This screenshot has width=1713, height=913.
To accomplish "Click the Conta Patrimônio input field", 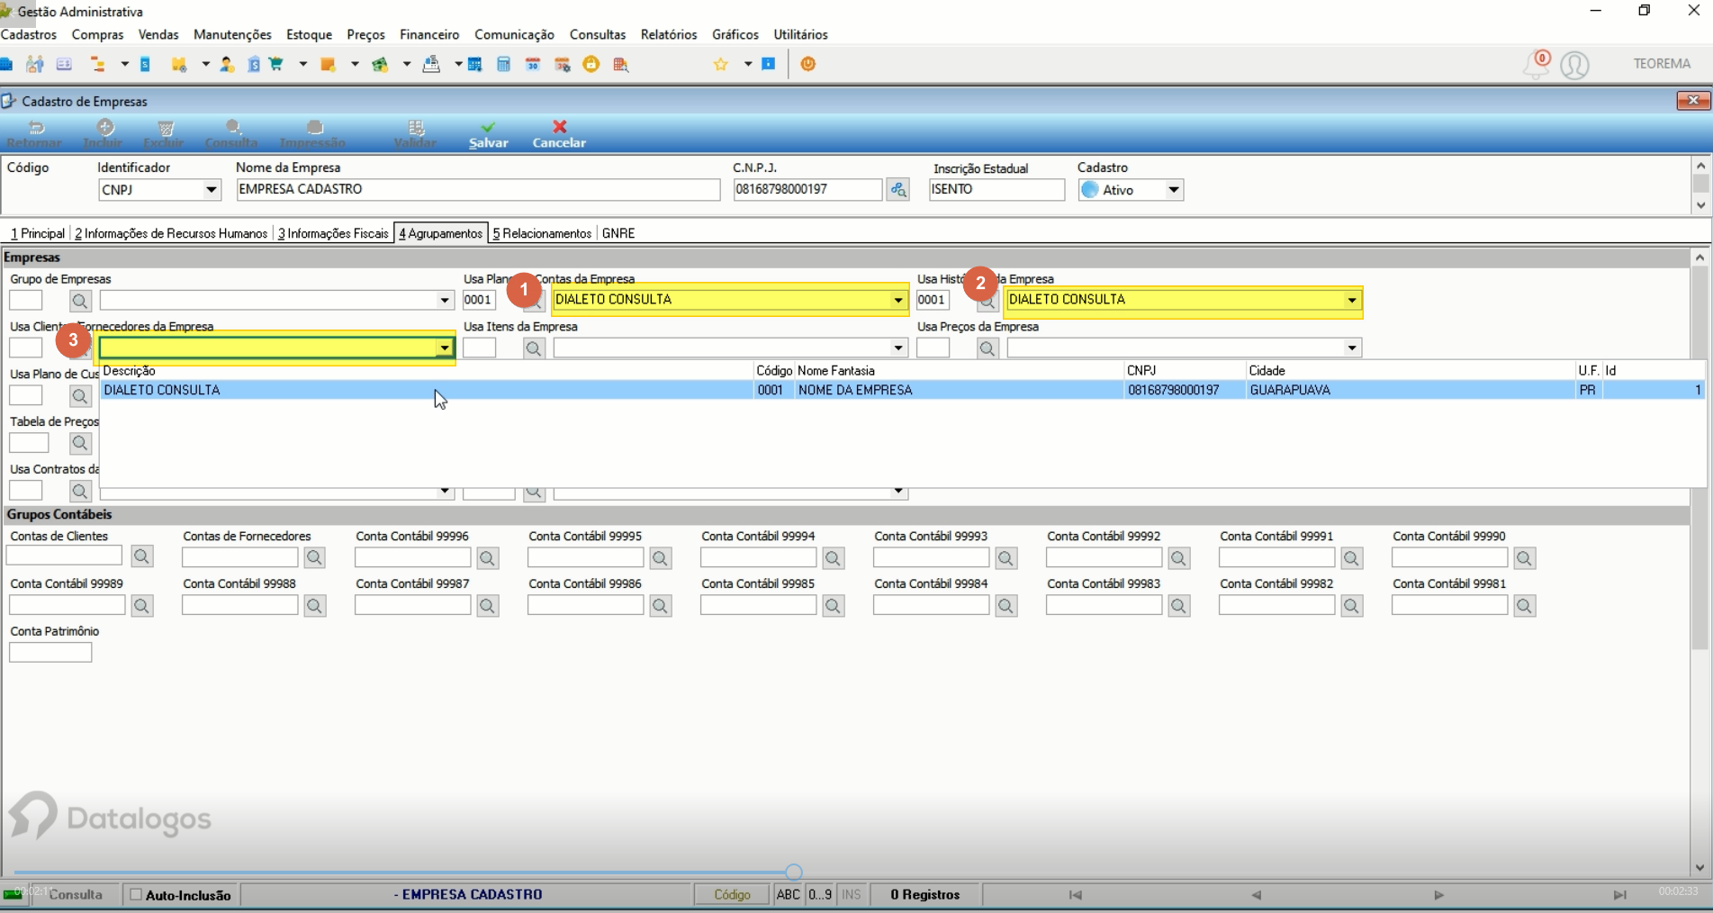I will tap(50, 653).
